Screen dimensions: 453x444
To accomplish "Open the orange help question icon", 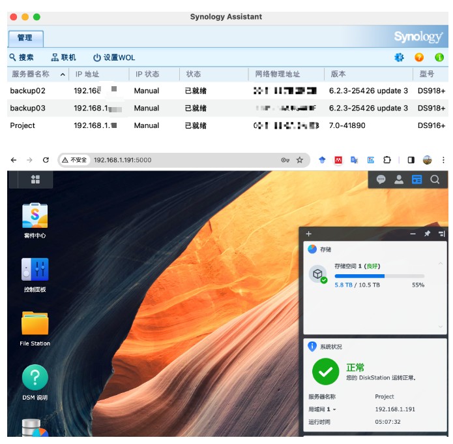I will click(x=419, y=57).
